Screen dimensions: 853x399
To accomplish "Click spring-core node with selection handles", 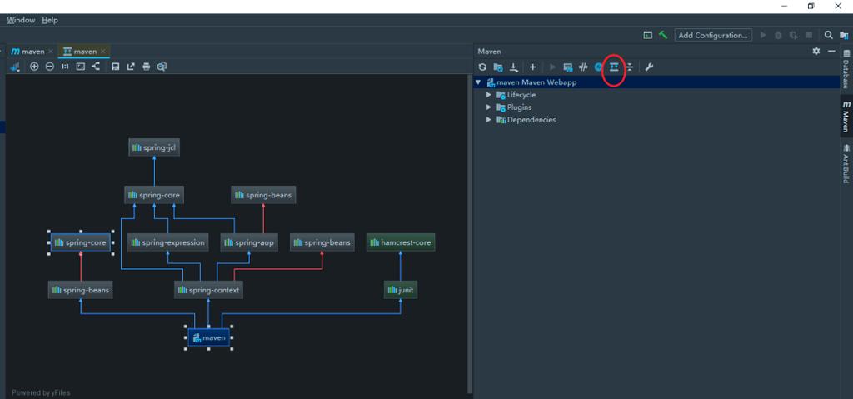I will (81, 242).
